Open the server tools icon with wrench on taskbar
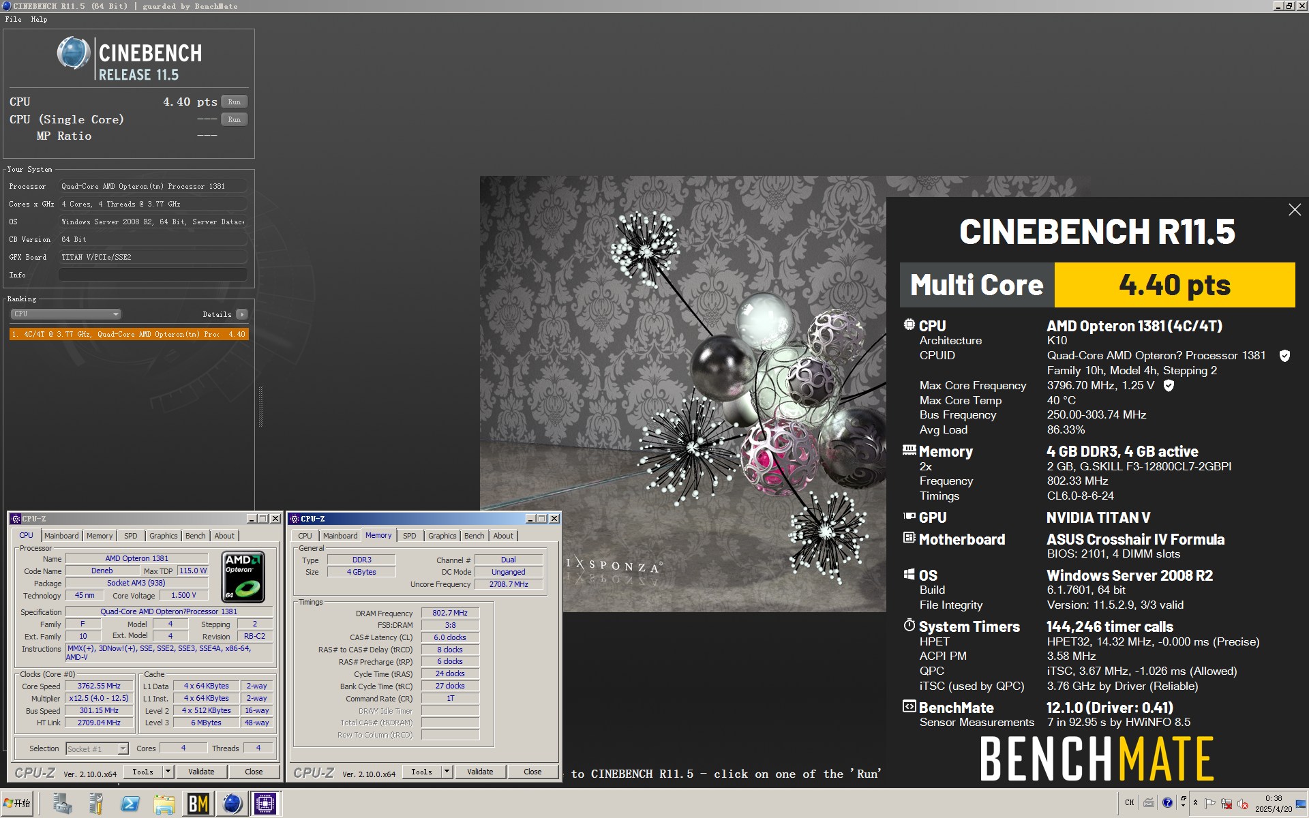1309x818 pixels. click(96, 804)
